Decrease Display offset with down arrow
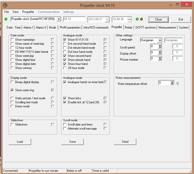The height and width of the screenshot is (174, 194). coord(160,53)
